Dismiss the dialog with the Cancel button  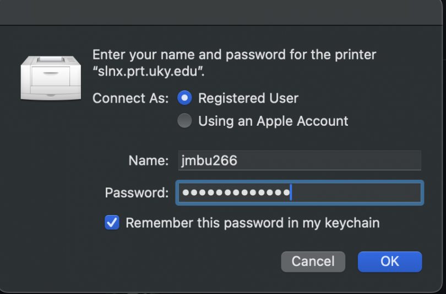[x=313, y=261]
